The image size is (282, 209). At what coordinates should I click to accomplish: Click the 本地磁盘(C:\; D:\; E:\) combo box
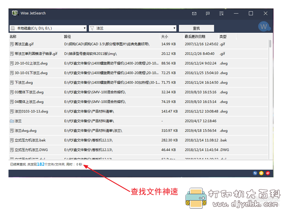[48, 28]
